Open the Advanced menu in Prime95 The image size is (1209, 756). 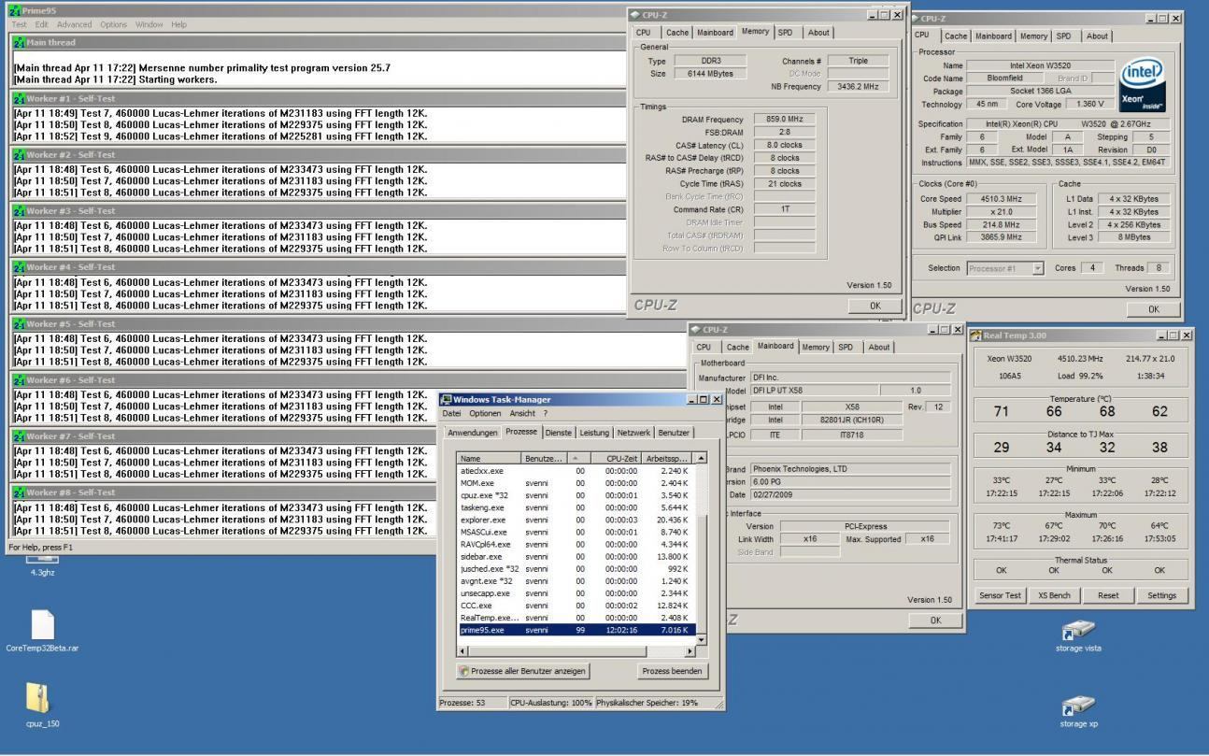click(75, 24)
